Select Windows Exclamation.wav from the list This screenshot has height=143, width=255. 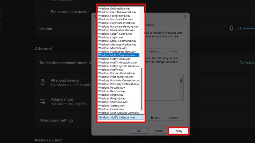(x=119, y=9)
